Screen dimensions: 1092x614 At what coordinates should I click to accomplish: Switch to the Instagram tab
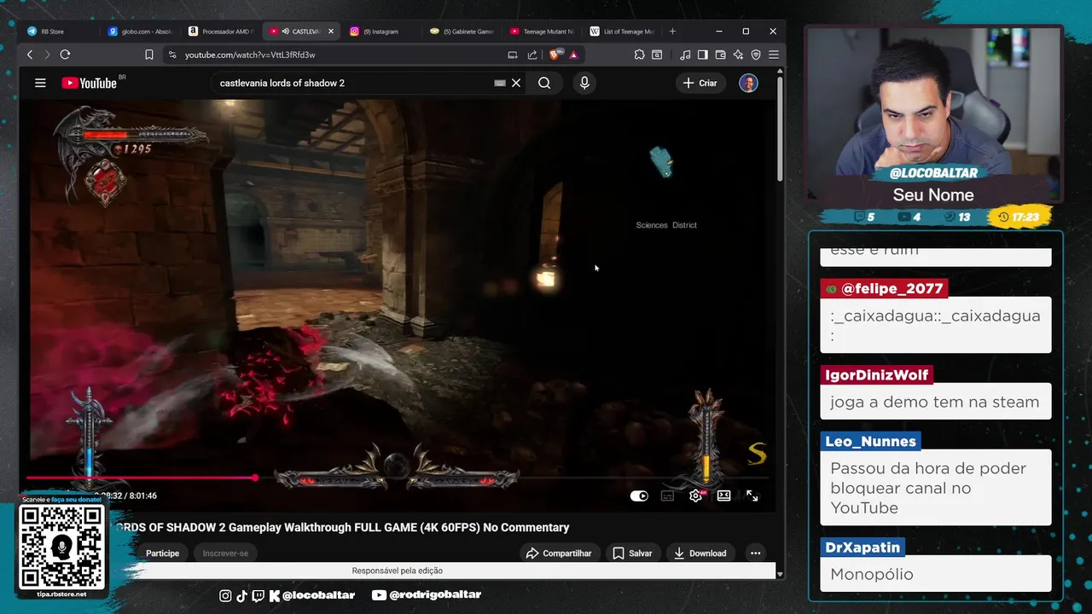click(382, 32)
